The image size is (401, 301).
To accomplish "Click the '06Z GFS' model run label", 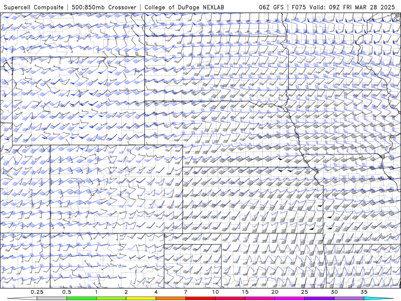I will 271,7.
